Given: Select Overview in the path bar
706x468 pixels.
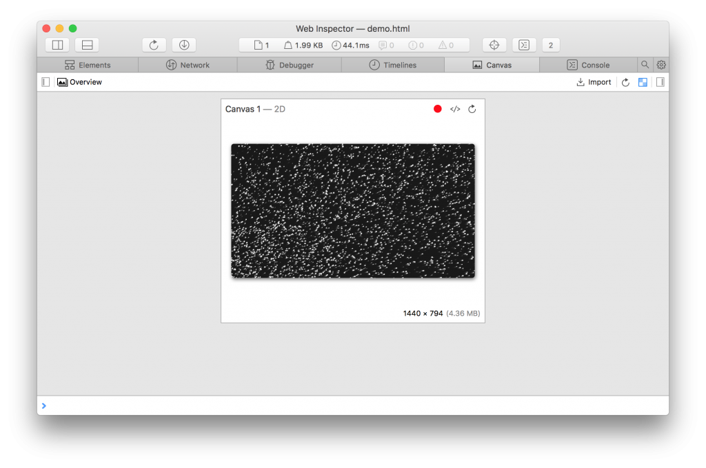Looking at the screenshot, I should point(79,82).
